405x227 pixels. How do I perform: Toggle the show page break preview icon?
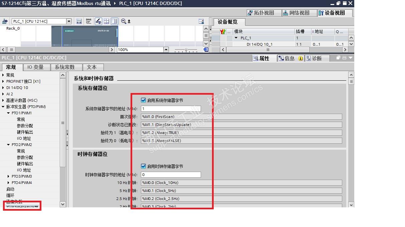pos(98,21)
